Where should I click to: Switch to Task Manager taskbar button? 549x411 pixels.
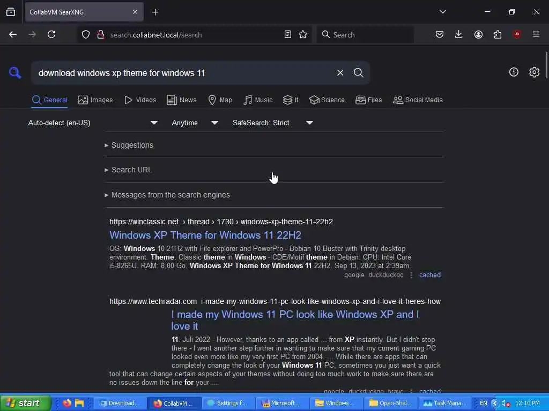[444, 403]
